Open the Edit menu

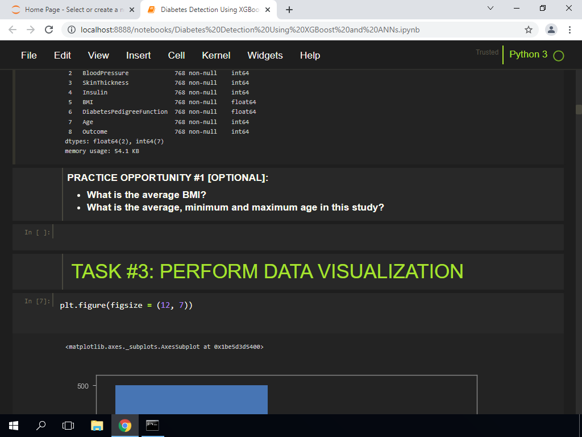63,55
